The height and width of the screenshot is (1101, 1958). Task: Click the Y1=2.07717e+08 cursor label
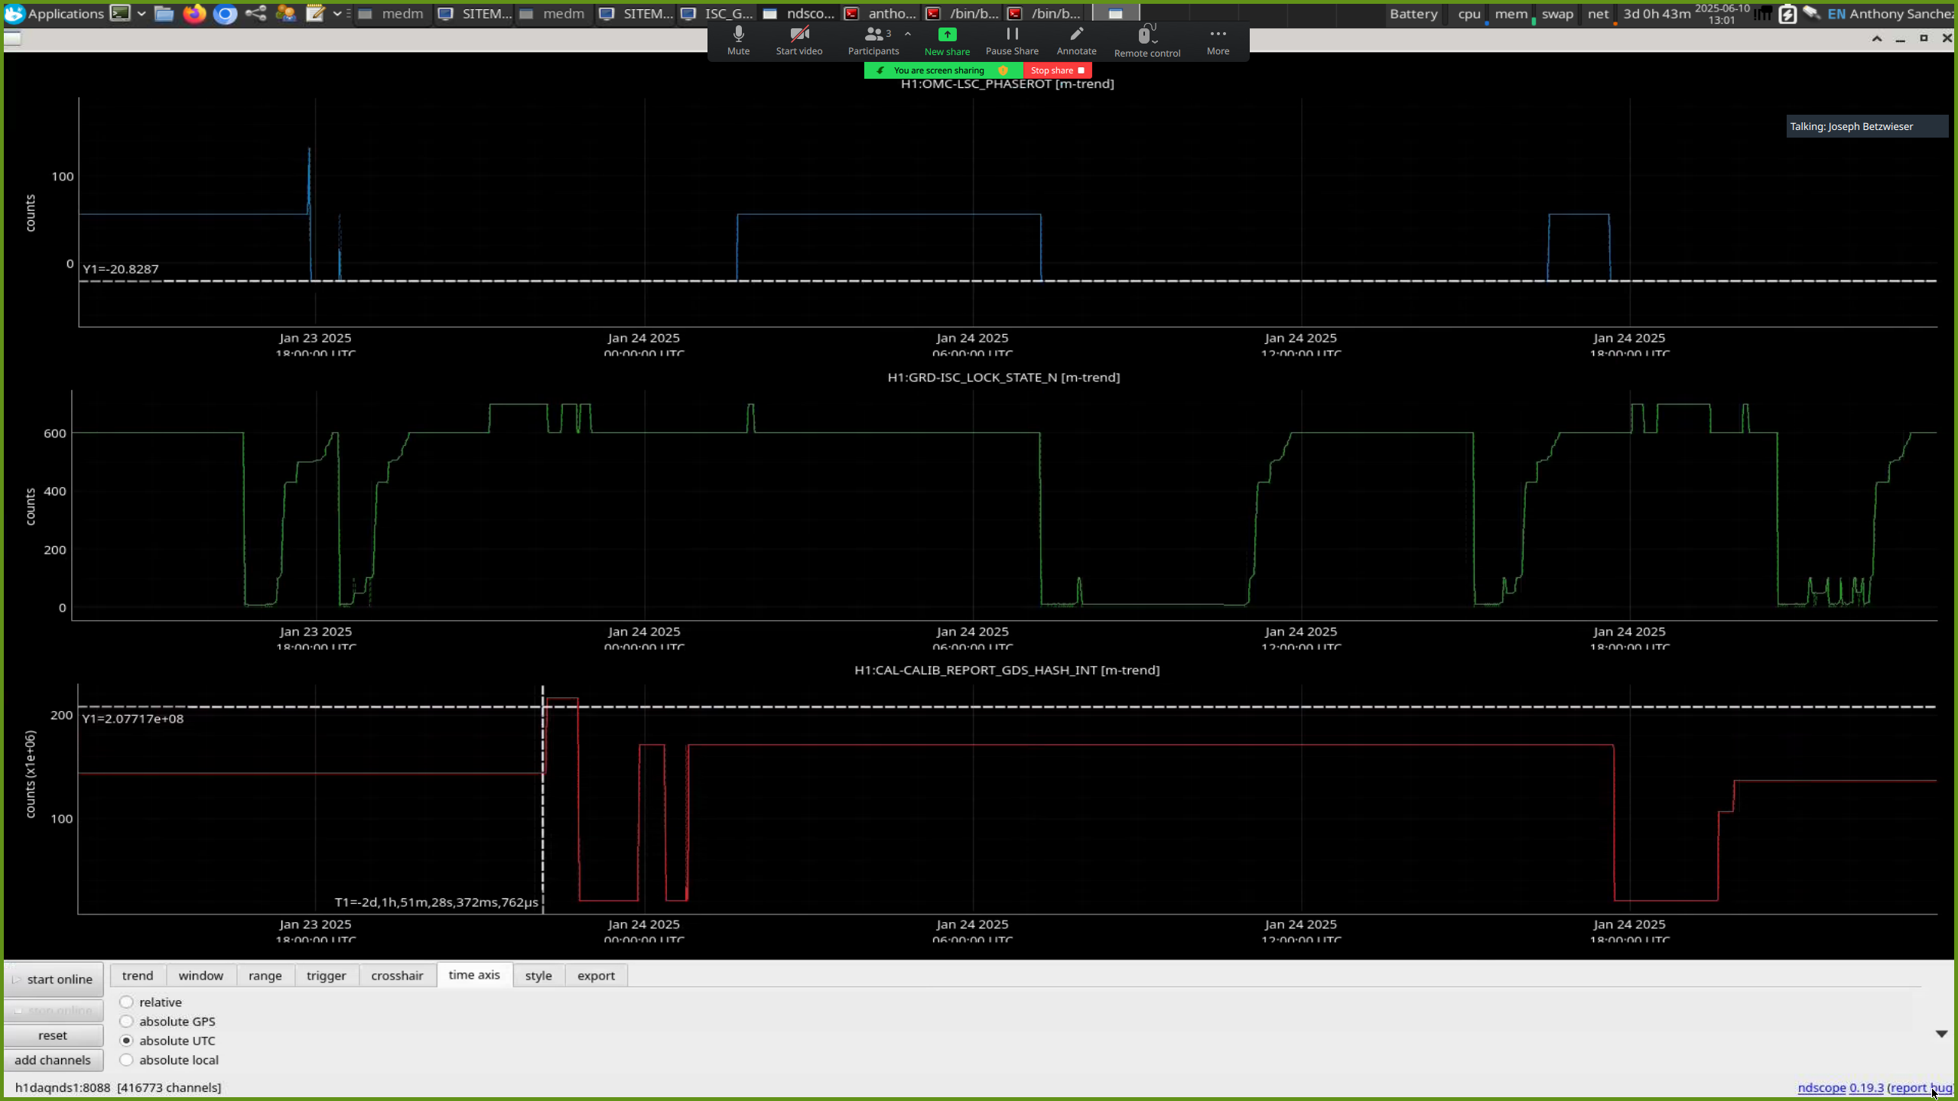(x=133, y=719)
